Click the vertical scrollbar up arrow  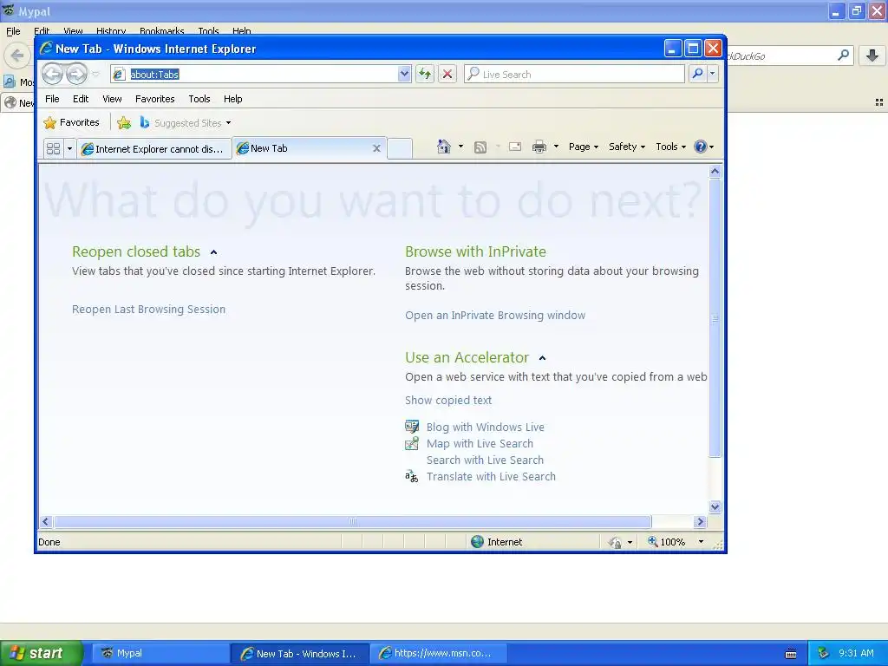click(x=715, y=171)
